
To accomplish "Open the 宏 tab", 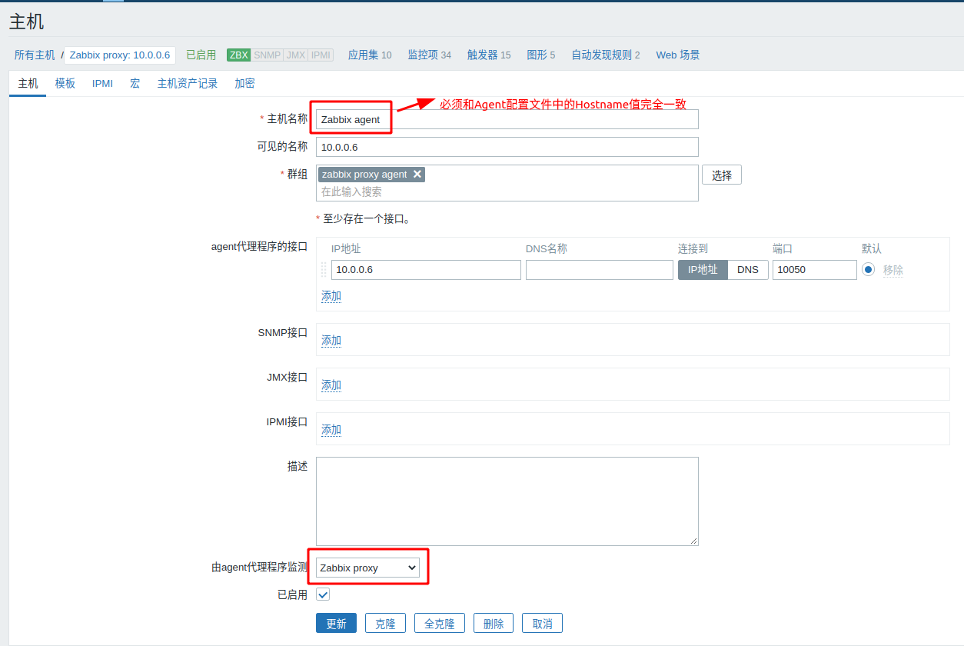I will (135, 83).
